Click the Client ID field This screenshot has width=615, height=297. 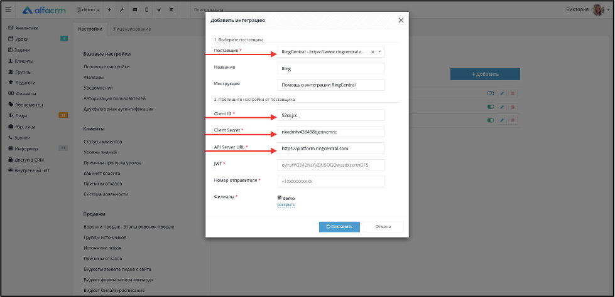[330, 115]
